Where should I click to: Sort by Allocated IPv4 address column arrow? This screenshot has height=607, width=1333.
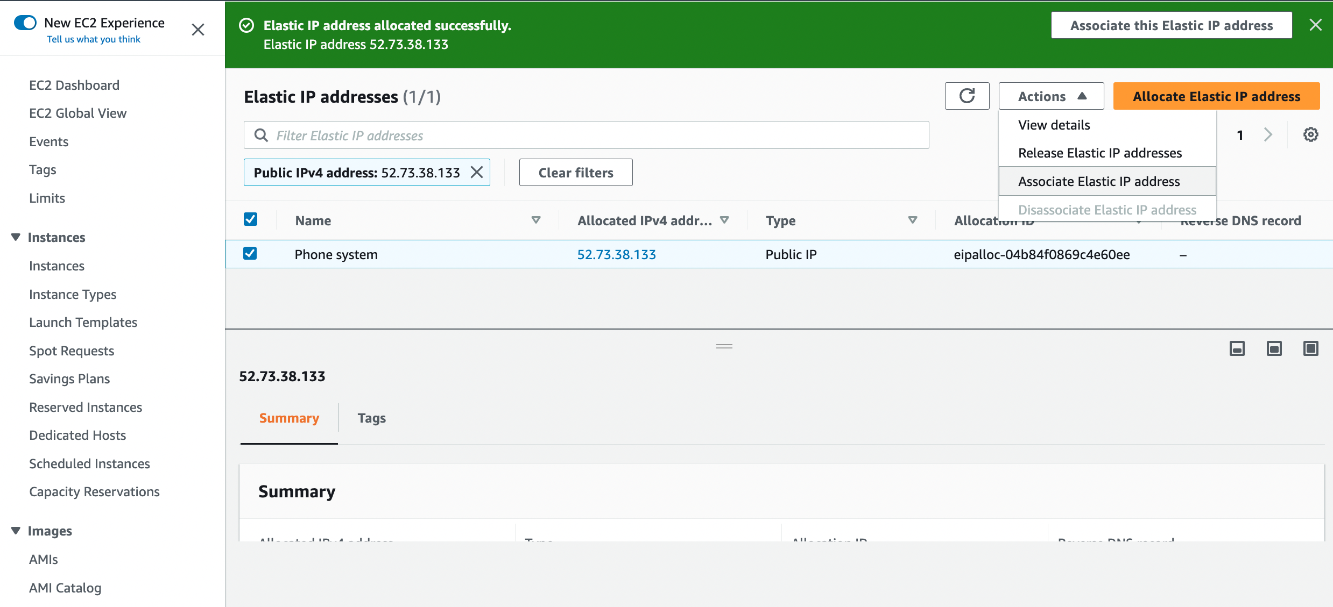click(724, 220)
